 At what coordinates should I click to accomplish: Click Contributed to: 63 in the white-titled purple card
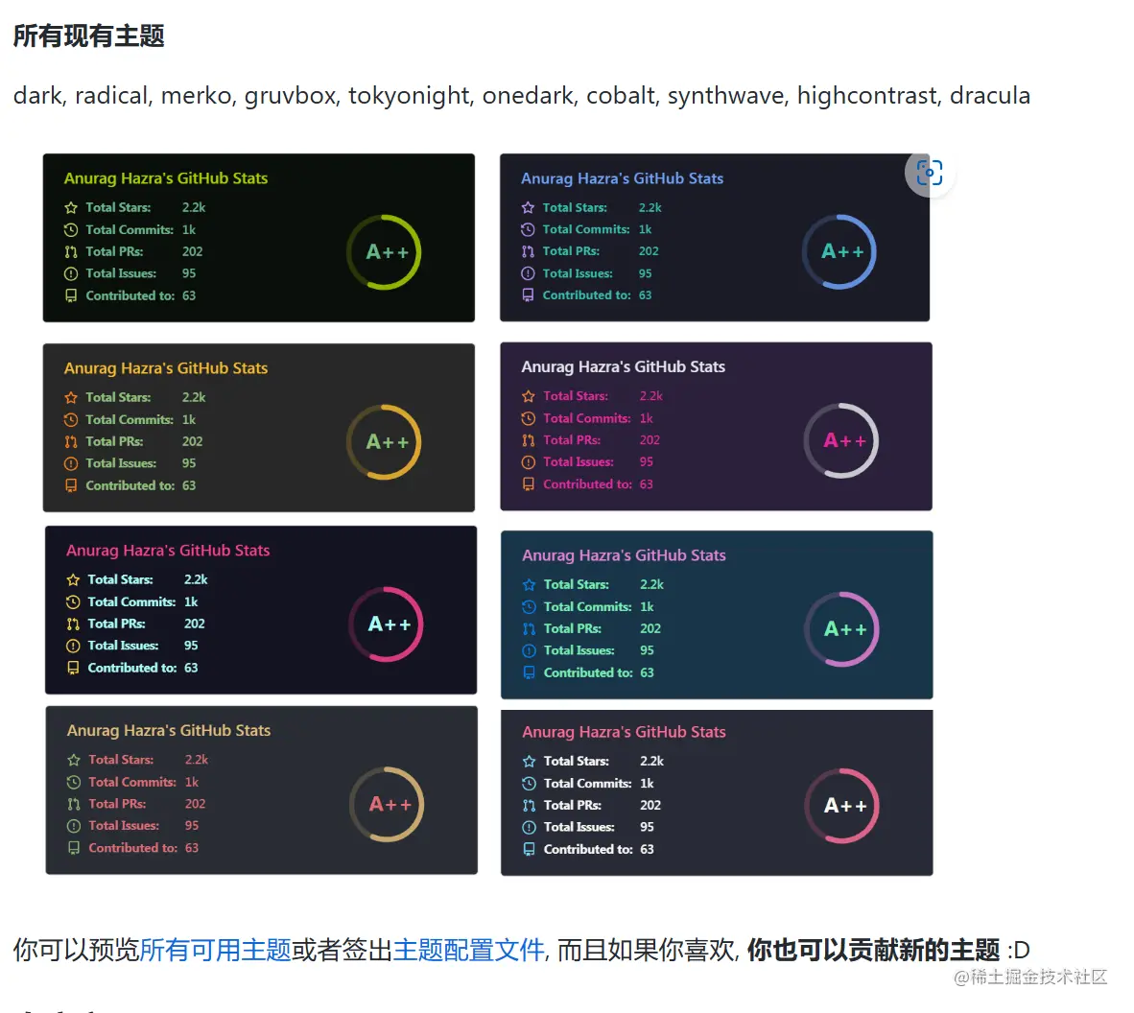coord(598,484)
